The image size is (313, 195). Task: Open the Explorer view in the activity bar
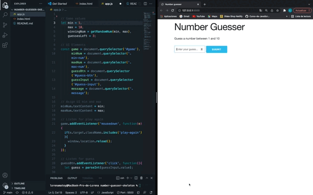tap(5, 5)
